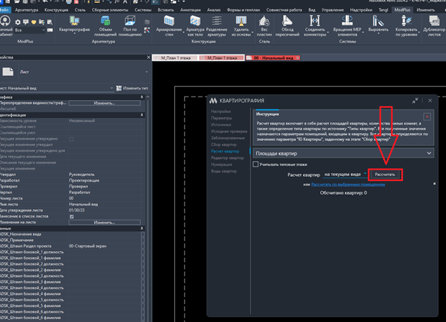Enable Учитывать типовые этажи checkbox
The height and width of the screenshot is (322, 446).
coord(256,165)
